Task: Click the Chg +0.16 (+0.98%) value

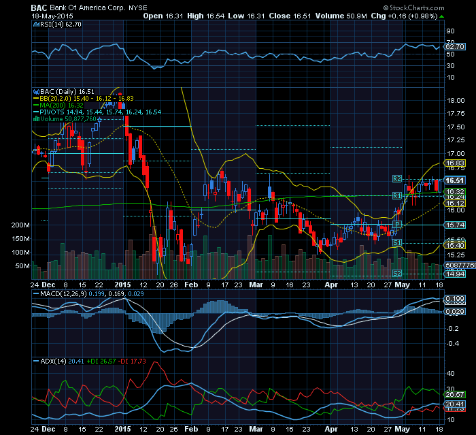Action: coord(405,16)
